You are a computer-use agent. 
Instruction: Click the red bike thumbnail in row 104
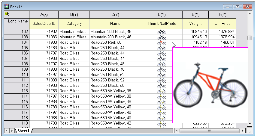(162, 43)
